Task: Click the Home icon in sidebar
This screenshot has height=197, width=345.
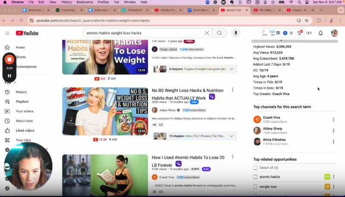Action: point(7,47)
